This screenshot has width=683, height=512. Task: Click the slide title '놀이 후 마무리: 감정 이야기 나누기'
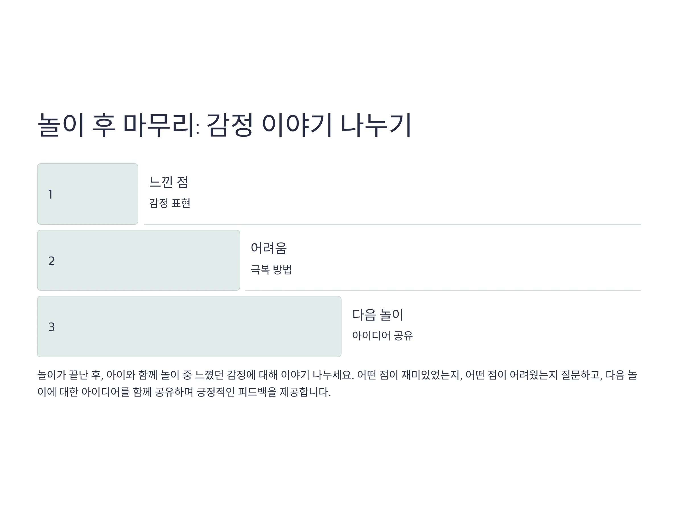click(224, 125)
